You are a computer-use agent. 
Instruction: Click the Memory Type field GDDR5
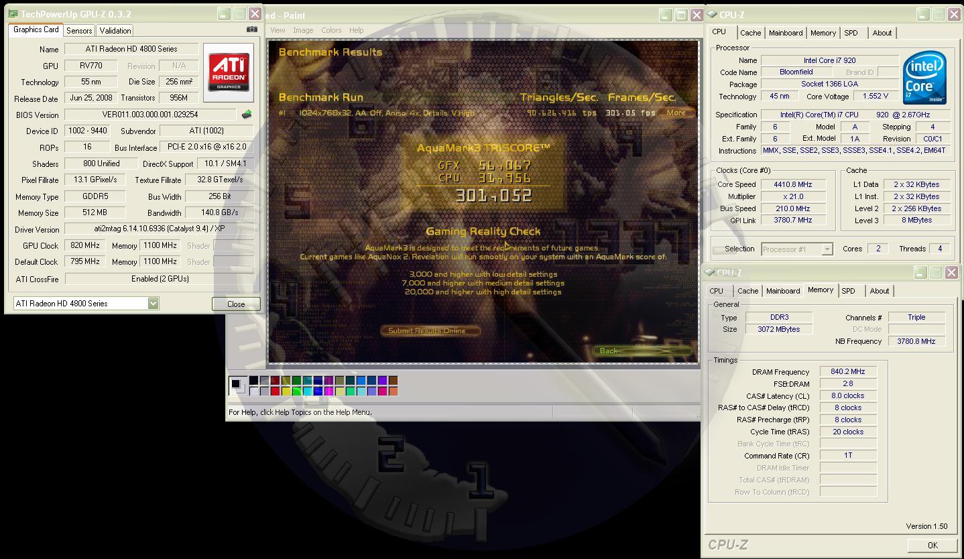point(95,196)
